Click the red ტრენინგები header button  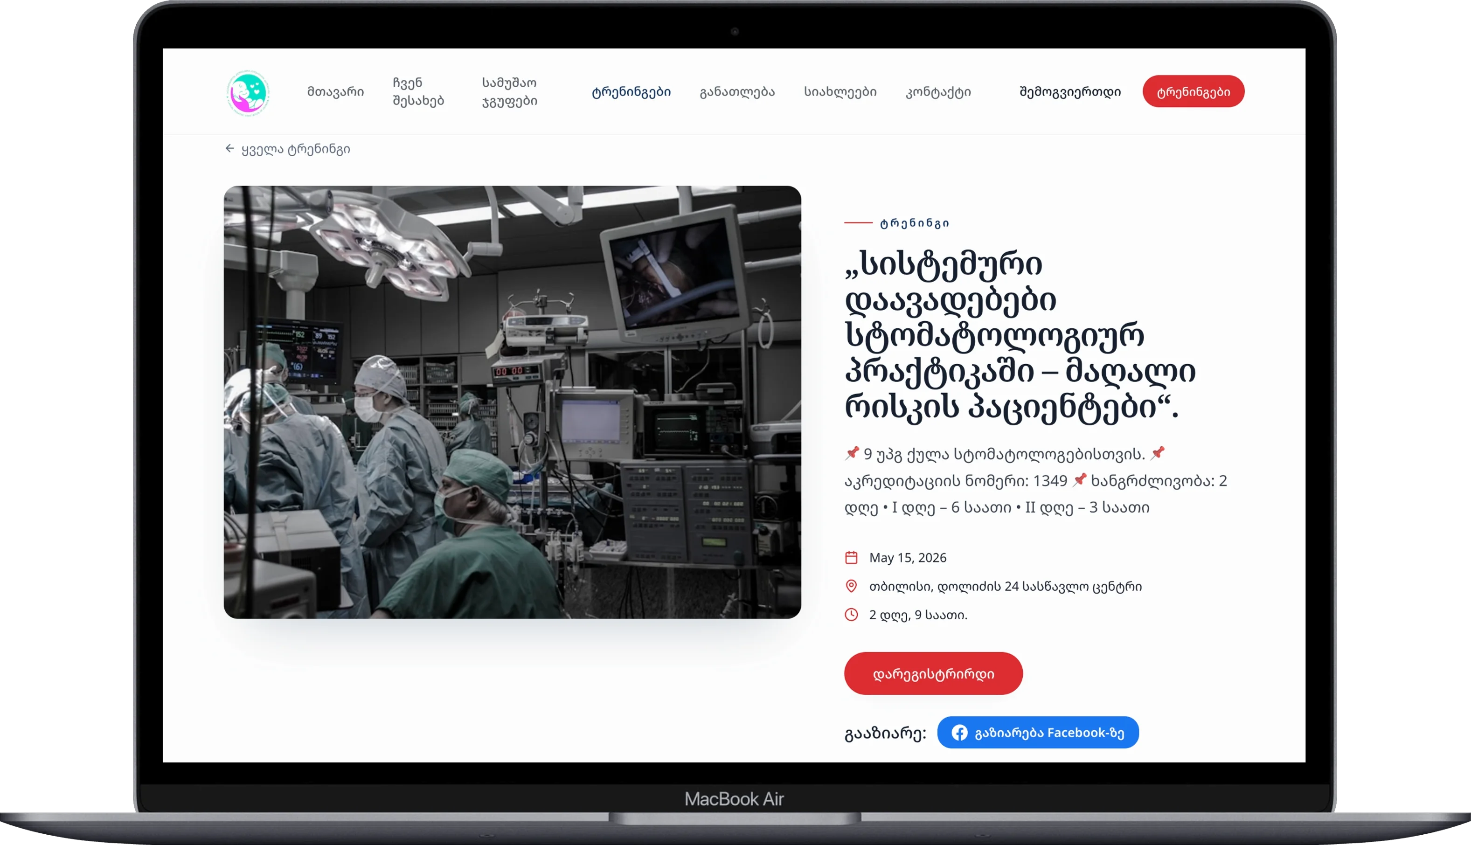click(1193, 92)
